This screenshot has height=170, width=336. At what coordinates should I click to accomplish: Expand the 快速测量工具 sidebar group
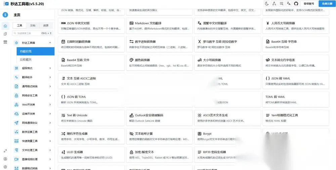(x=33, y=141)
